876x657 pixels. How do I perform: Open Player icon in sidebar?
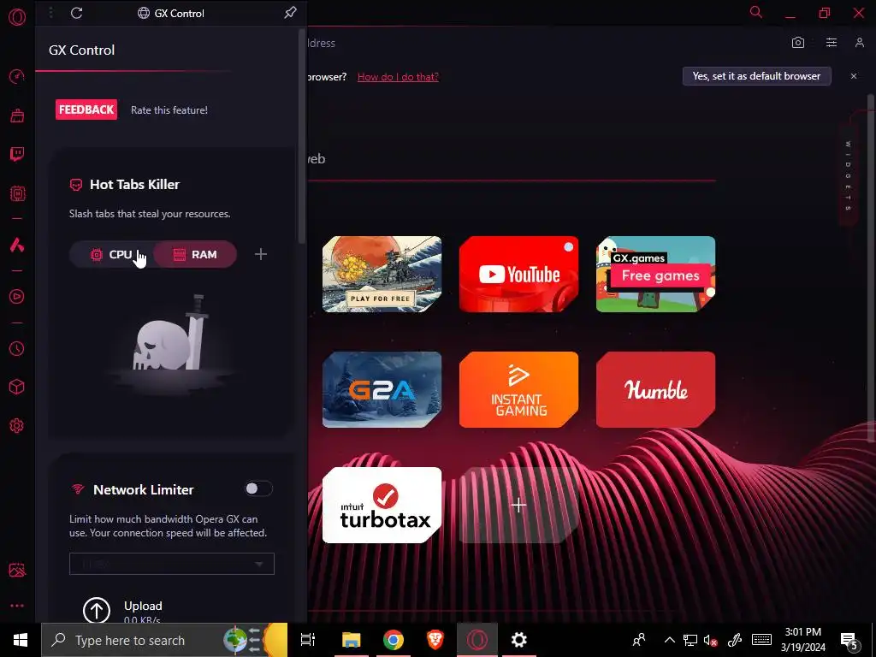tap(17, 297)
